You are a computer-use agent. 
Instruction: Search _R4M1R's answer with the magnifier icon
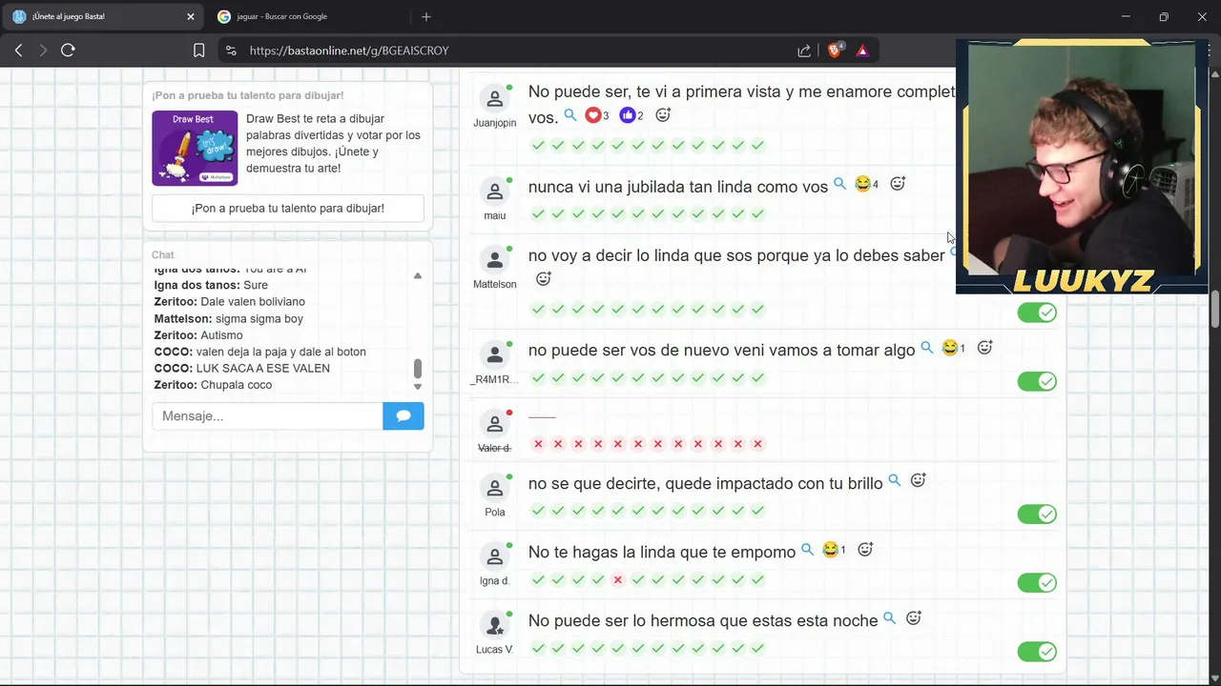(926, 348)
